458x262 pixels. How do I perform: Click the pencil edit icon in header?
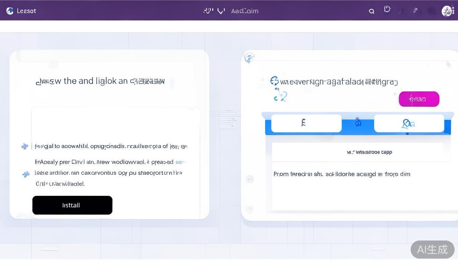point(415,11)
